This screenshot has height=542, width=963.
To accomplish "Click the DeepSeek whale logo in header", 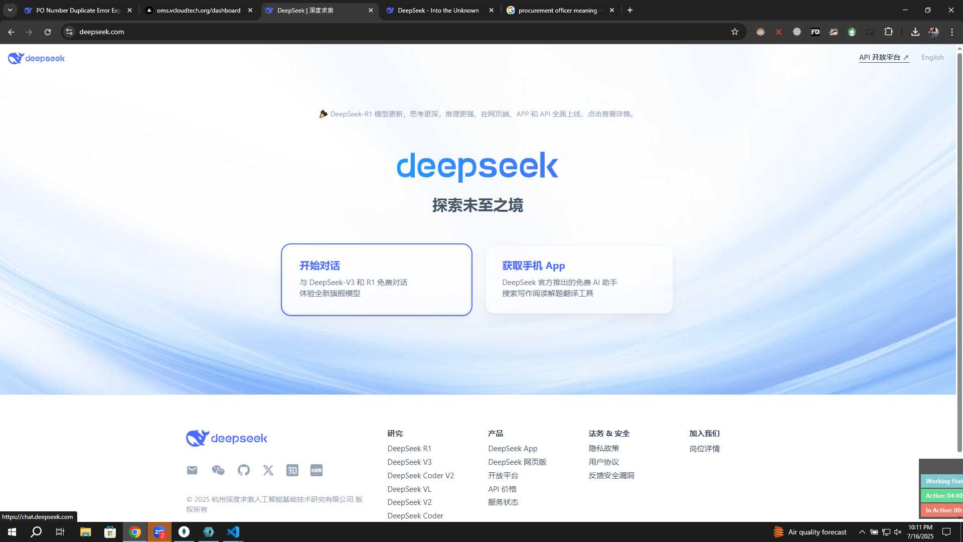I will click(x=36, y=58).
